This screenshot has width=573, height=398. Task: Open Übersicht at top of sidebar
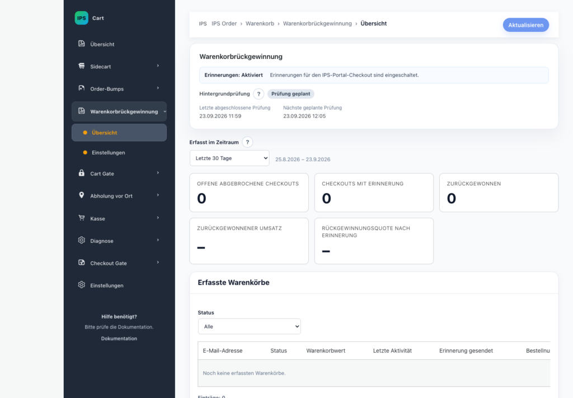119,44
